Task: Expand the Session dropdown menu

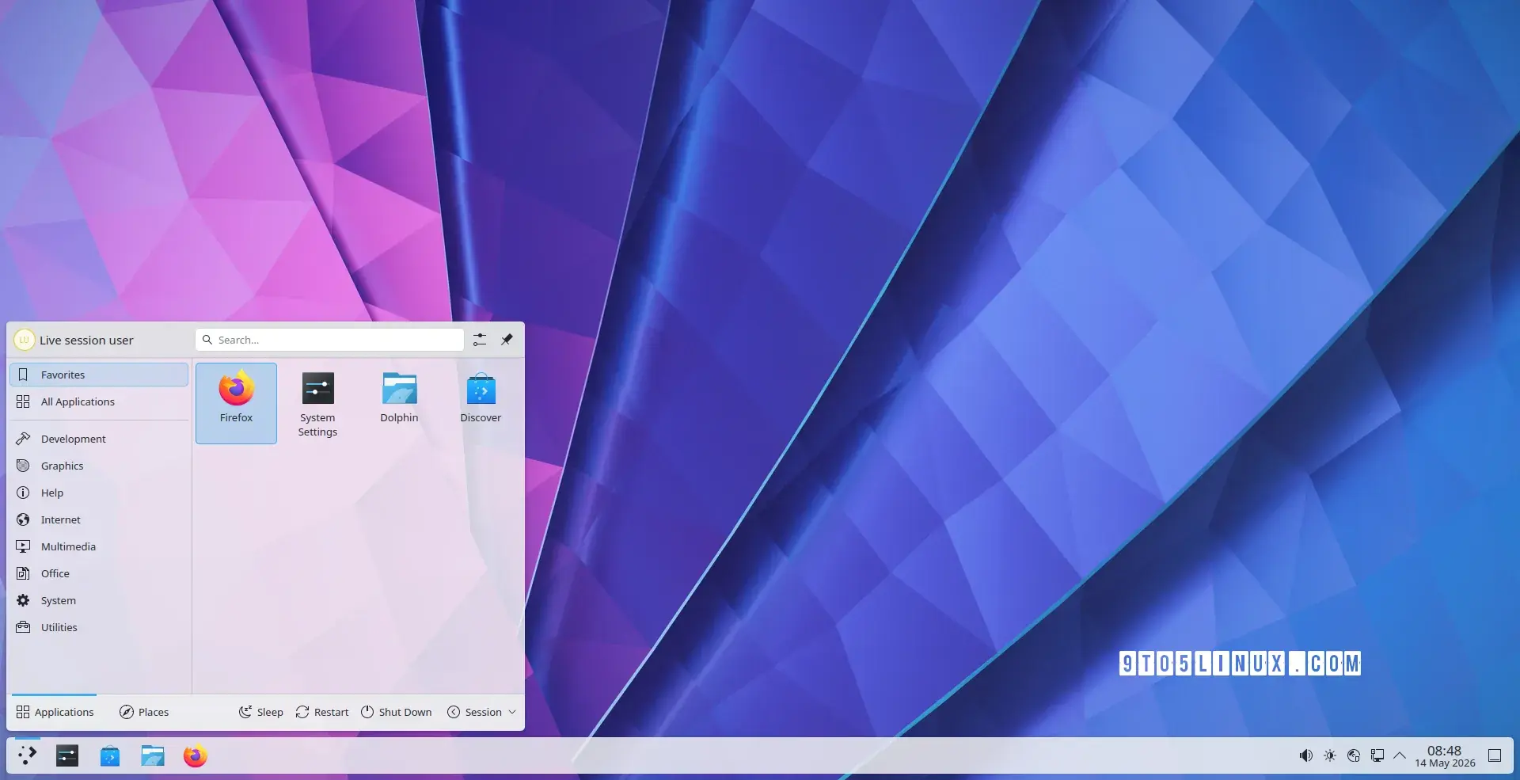Action: coord(481,712)
